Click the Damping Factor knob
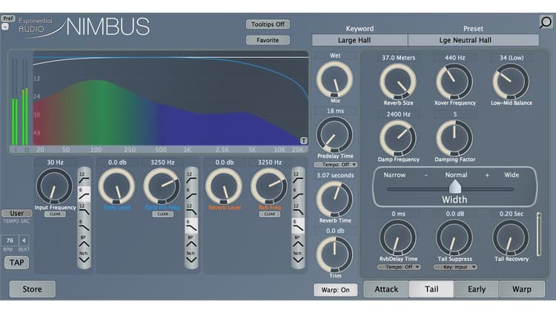556x313 pixels. click(x=454, y=137)
